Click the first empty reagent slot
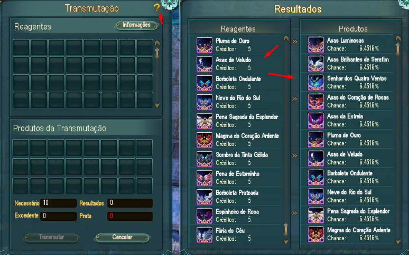409x255 pixels. (x=21, y=47)
